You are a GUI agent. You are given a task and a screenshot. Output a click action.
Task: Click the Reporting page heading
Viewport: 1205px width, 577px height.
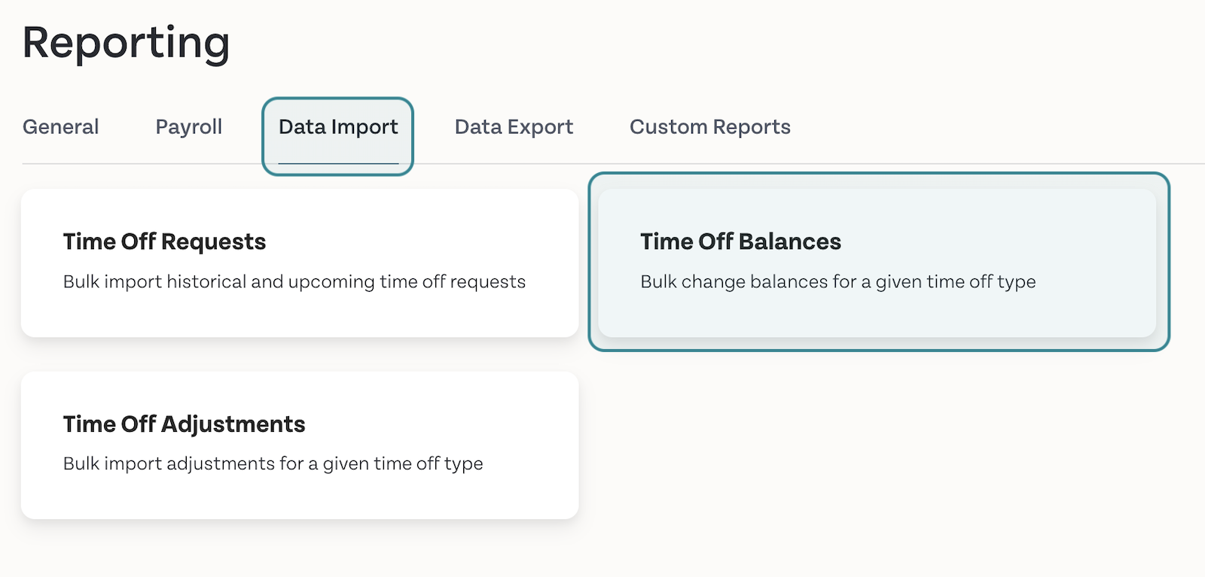[126, 44]
